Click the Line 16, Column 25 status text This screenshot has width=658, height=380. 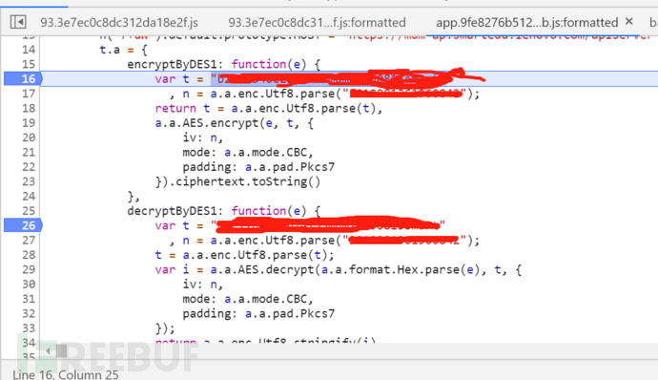[x=66, y=374]
